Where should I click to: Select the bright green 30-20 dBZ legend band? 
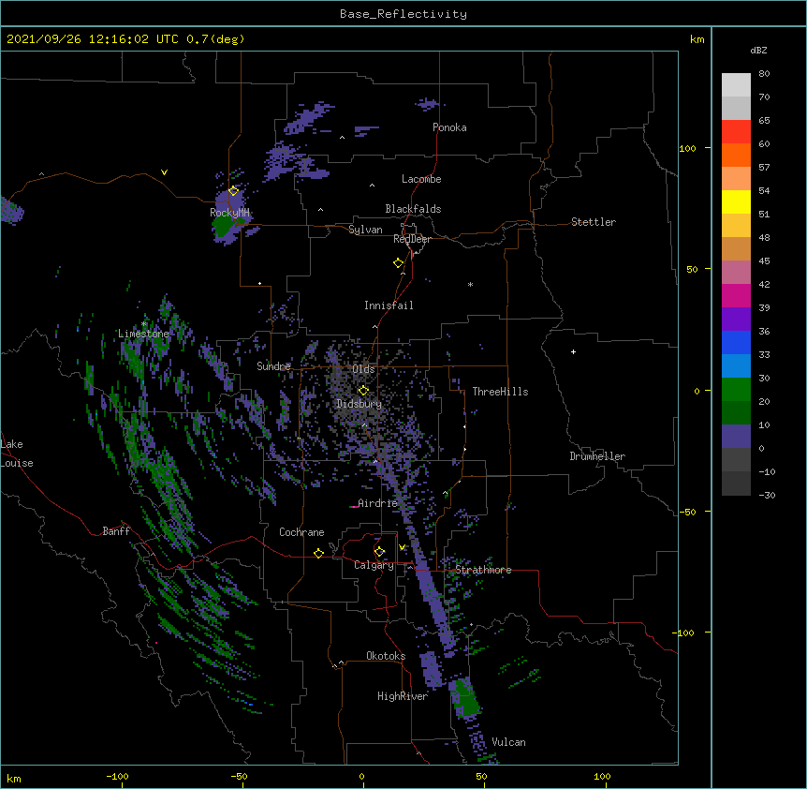[x=736, y=390]
